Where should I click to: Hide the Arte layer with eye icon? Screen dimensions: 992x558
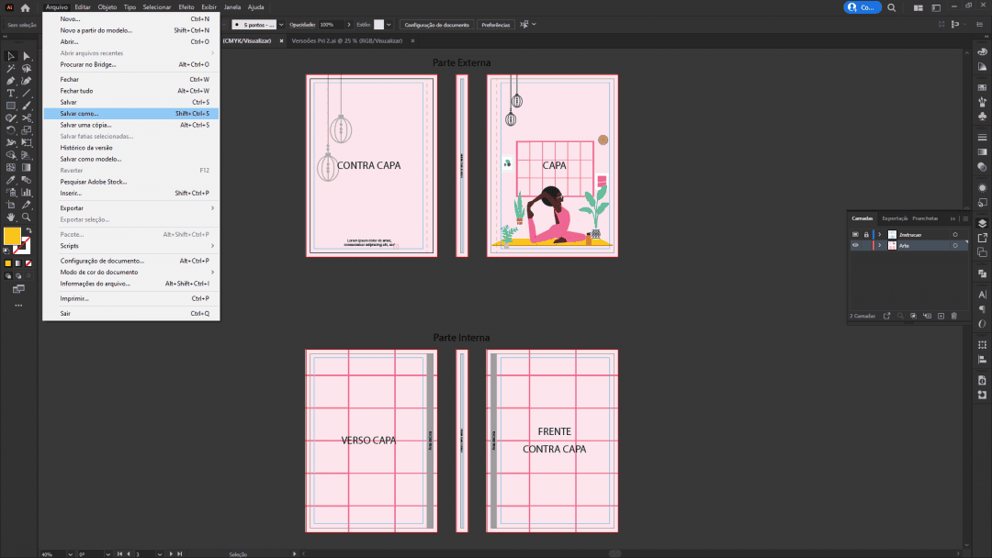(x=855, y=246)
